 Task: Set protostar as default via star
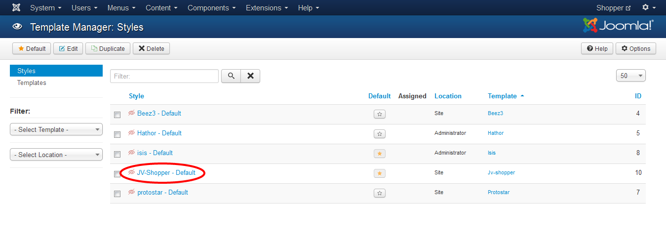tap(379, 193)
